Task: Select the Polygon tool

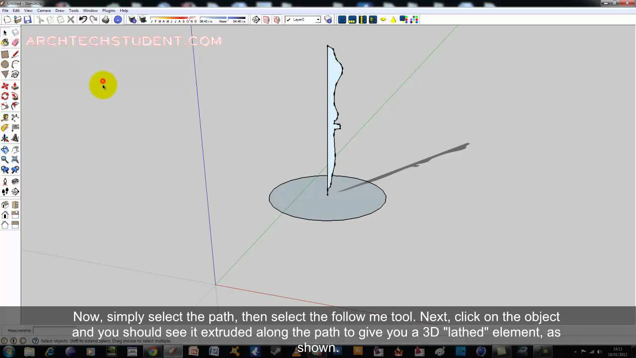Action: pyautogui.click(x=5, y=75)
